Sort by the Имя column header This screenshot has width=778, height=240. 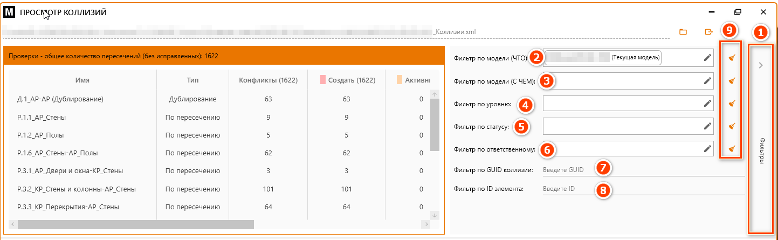pos(82,80)
